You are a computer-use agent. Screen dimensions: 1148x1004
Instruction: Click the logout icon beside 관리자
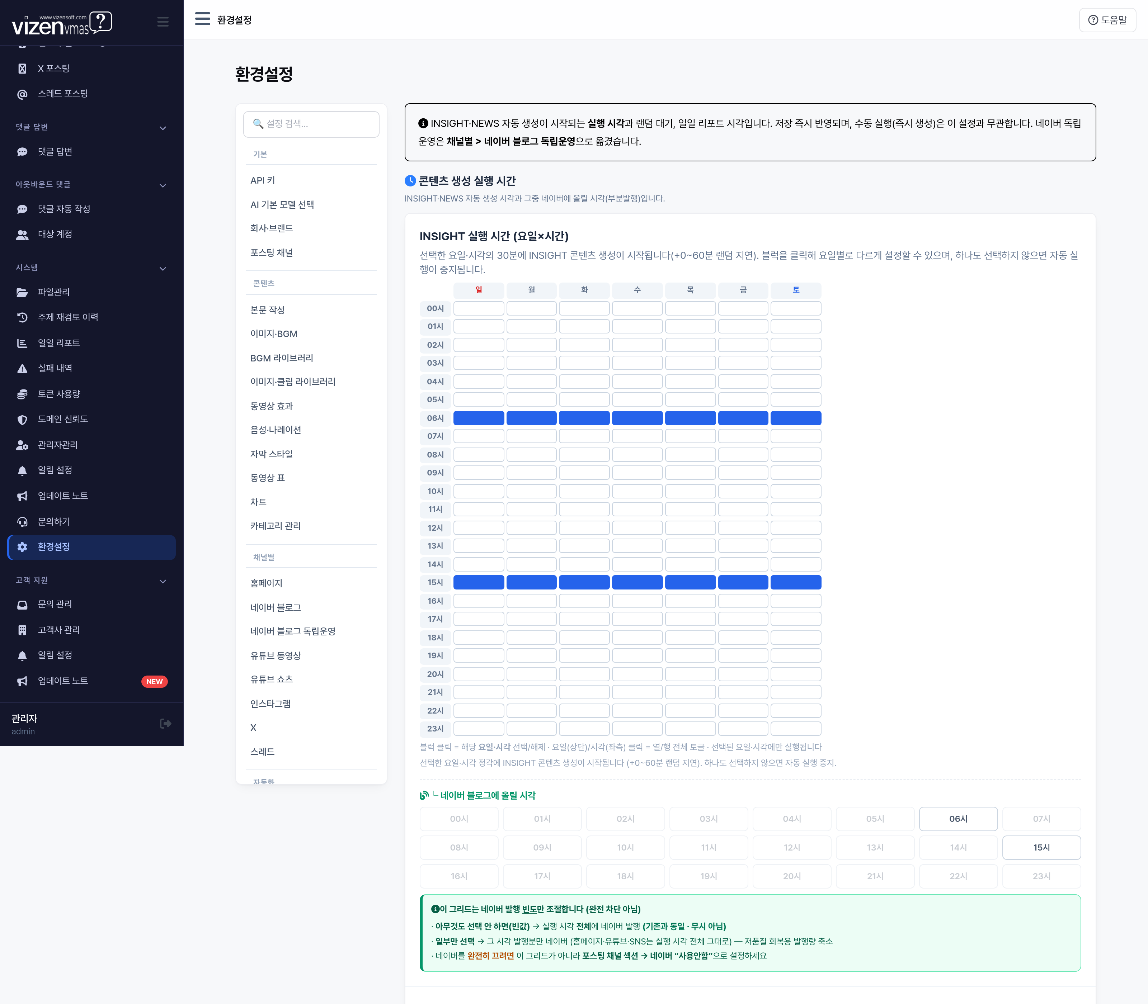pyautogui.click(x=165, y=723)
